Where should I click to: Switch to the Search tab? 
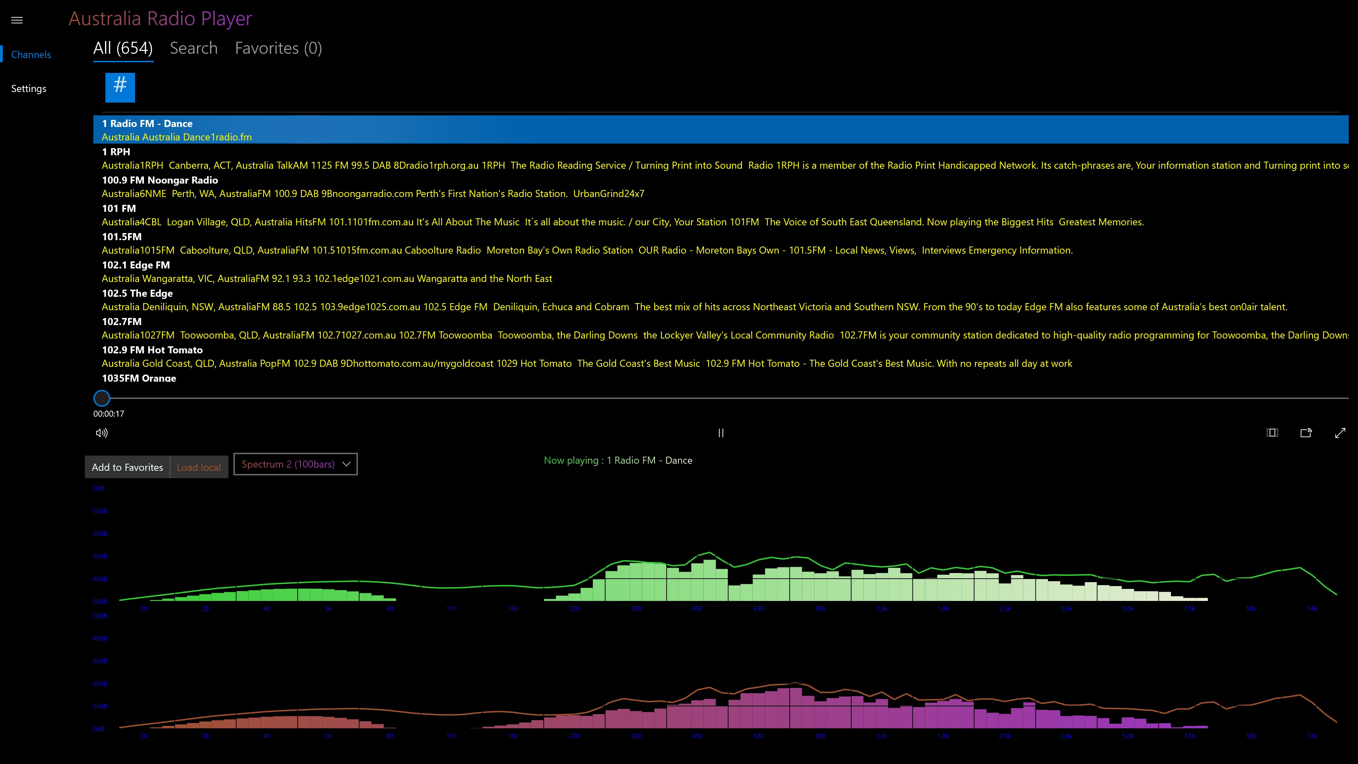(x=193, y=48)
